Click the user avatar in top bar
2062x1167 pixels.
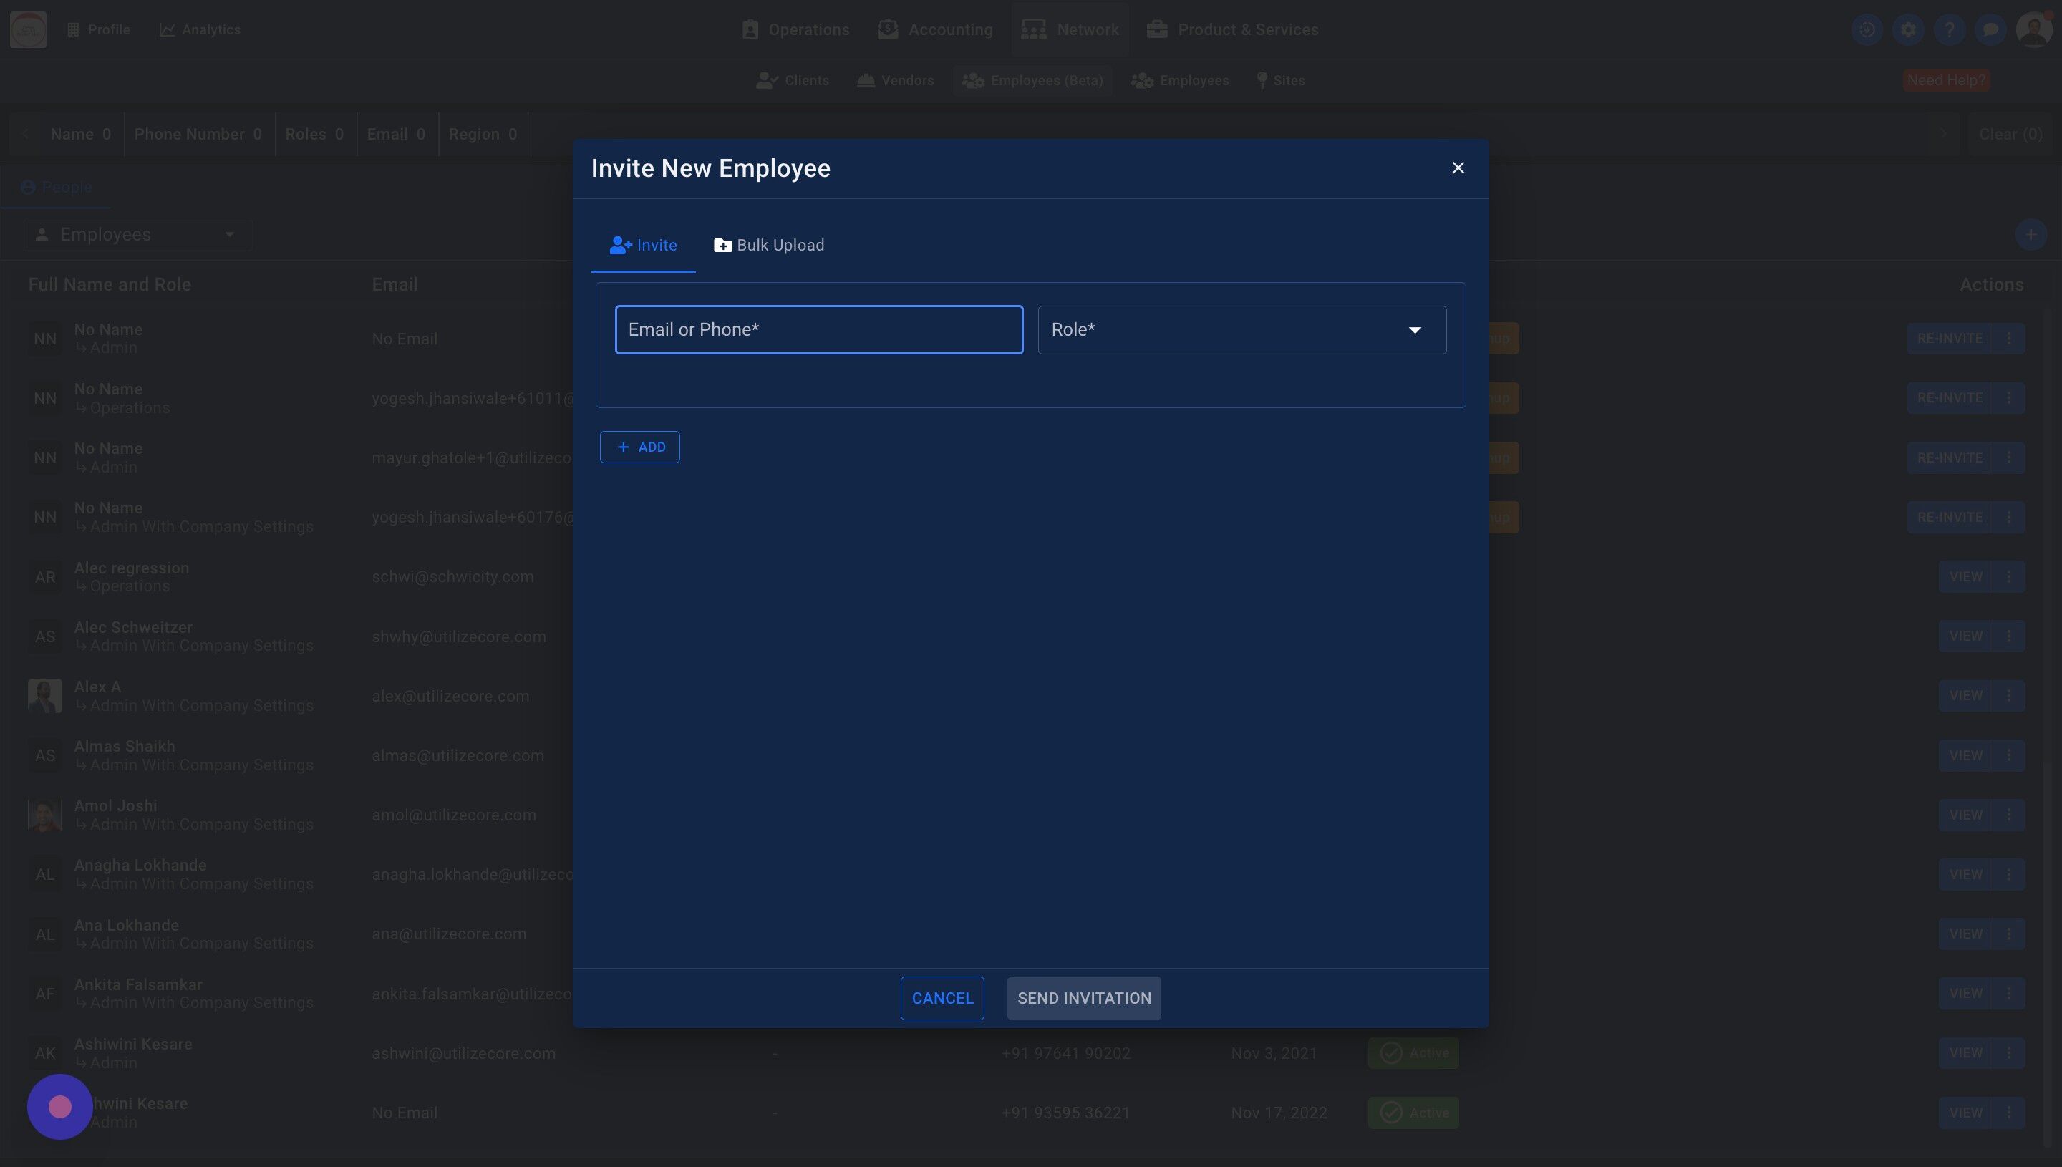click(2033, 29)
